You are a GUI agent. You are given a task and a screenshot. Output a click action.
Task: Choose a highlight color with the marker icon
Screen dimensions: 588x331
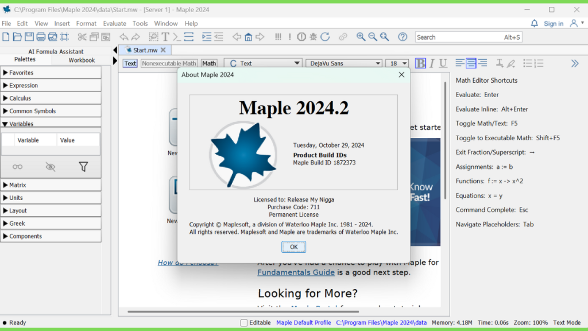tap(510, 63)
